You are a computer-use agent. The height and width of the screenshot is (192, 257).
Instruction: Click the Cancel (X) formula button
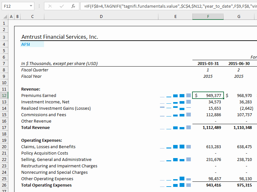tap(50, 6)
